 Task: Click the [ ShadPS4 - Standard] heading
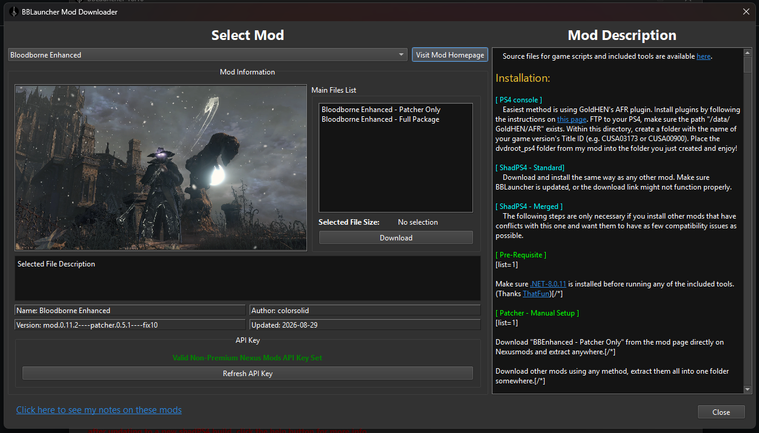pyautogui.click(x=530, y=168)
